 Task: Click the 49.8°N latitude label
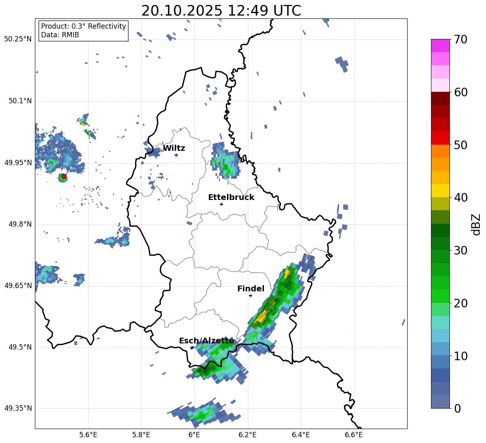click(x=20, y=224)
